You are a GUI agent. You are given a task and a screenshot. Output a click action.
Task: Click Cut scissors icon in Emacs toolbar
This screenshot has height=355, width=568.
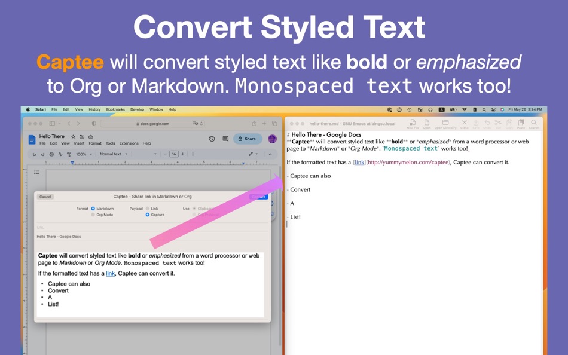click(498, 123)
